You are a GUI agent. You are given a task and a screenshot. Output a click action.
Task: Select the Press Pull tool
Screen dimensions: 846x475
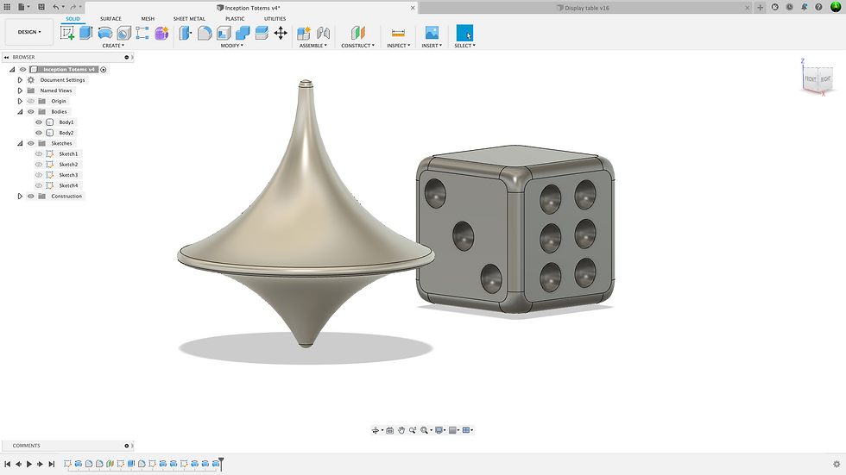(186, 33)
